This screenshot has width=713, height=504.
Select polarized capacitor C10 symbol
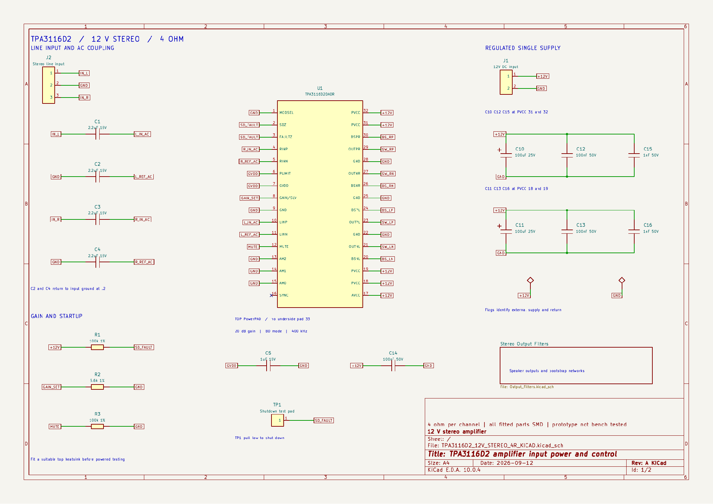[x=506, y=155]
